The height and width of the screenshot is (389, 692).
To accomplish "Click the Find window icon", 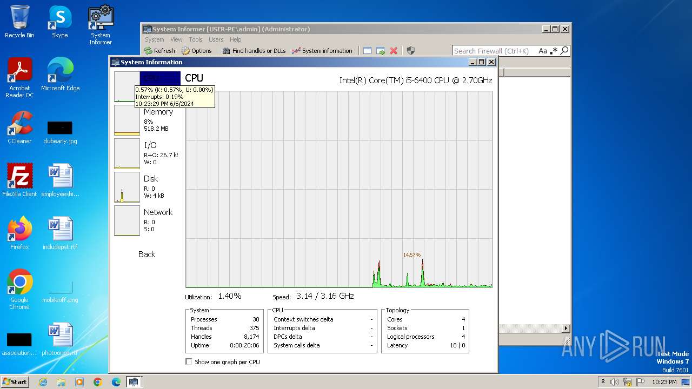I will tap(367, 51).
